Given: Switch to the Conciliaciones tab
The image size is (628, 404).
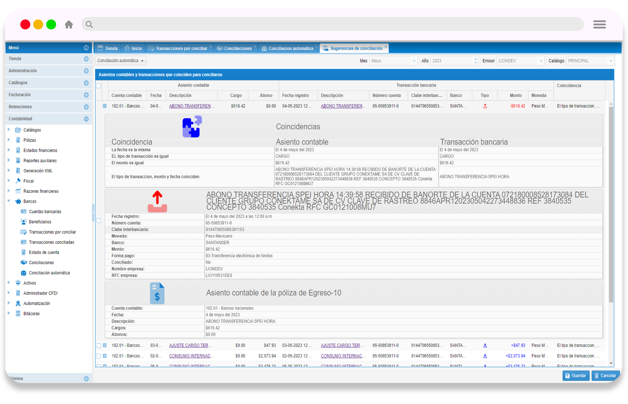Looking at the screenshot, I should (237, 48).
